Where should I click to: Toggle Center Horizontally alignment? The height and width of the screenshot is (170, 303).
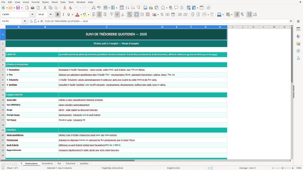(x=99, y=15)
